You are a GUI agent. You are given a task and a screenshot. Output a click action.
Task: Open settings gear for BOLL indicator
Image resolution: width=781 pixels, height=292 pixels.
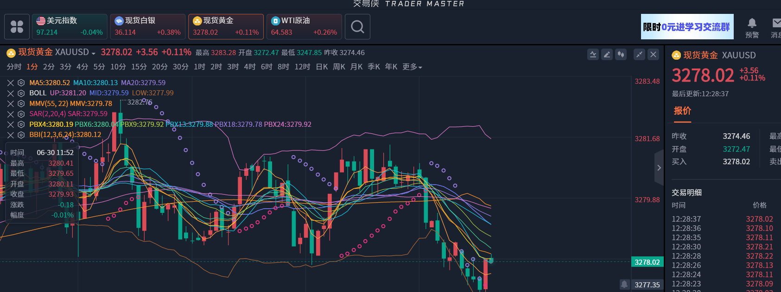click(21, 93)
